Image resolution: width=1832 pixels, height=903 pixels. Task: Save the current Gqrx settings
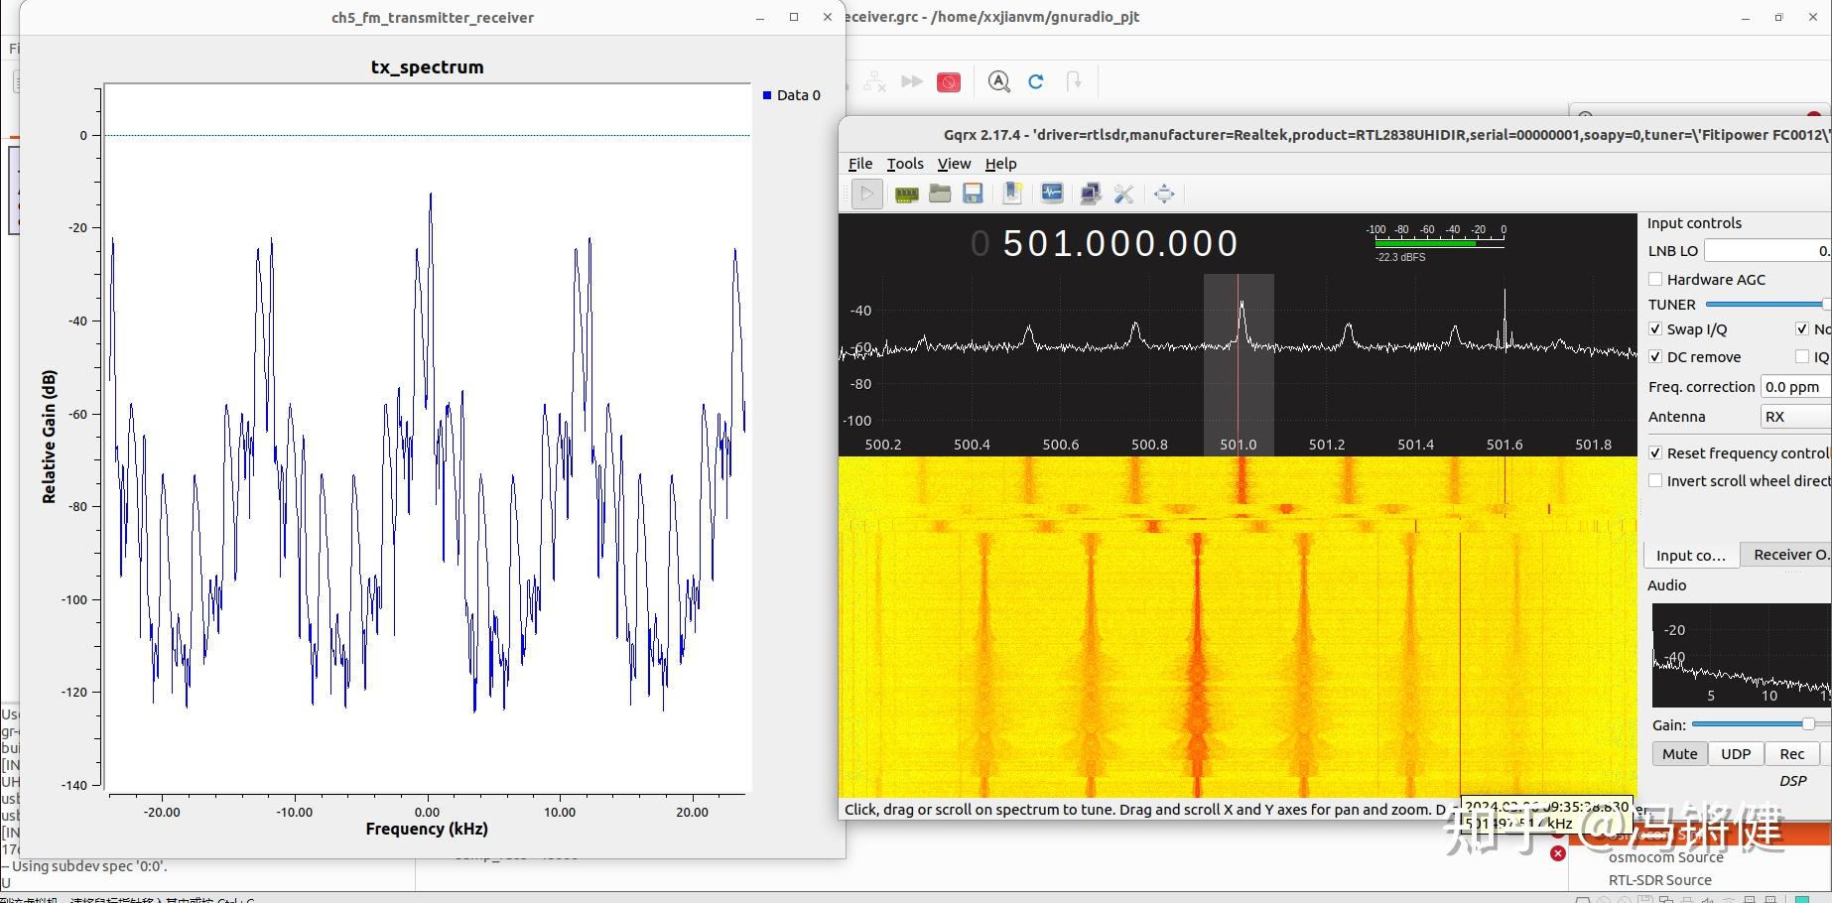pos(973,193)
